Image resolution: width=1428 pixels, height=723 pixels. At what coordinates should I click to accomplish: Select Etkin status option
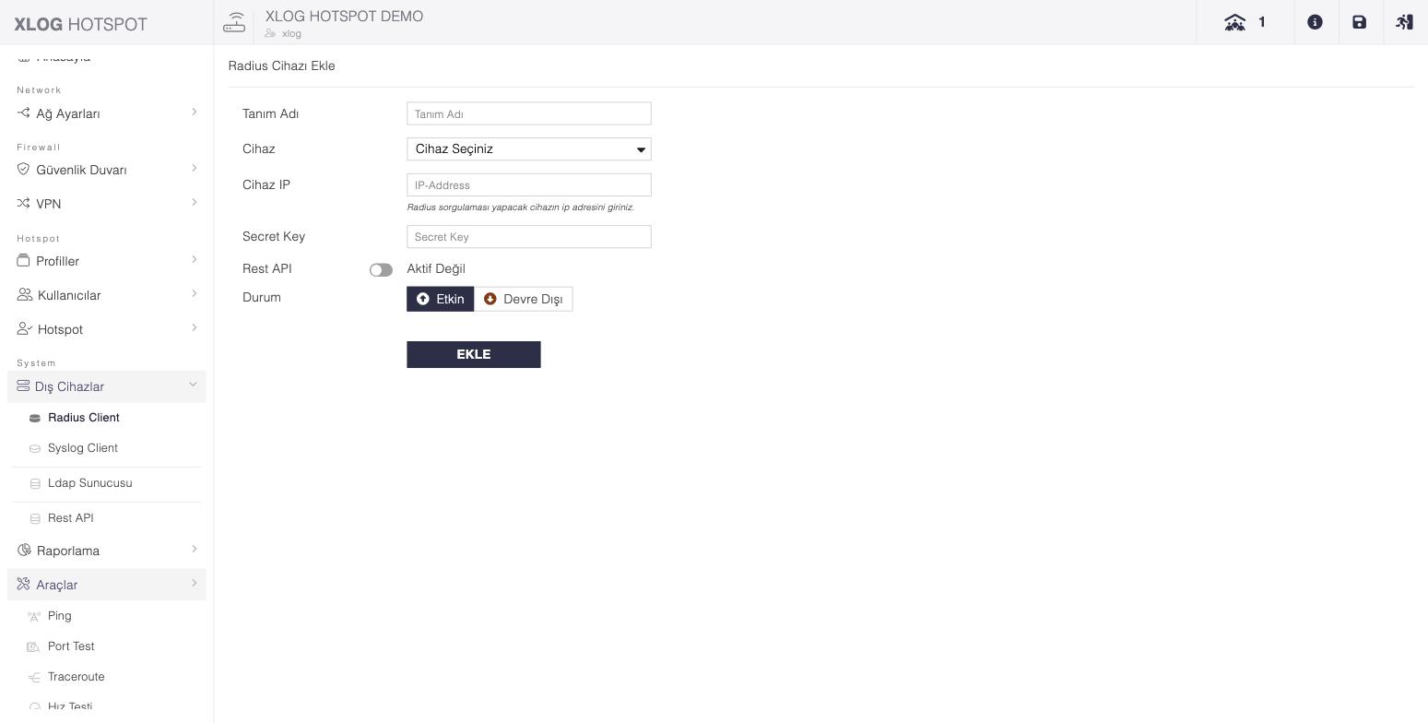[441, 299]
